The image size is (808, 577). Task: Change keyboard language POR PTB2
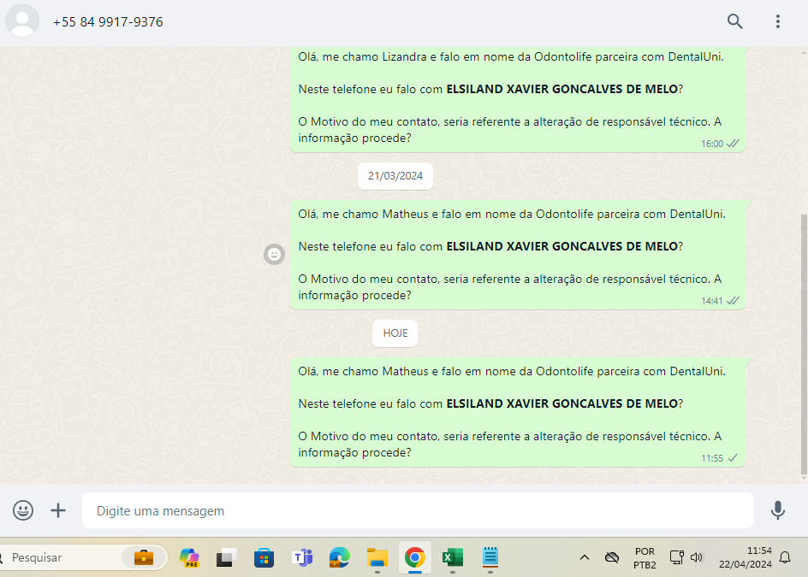645,558
